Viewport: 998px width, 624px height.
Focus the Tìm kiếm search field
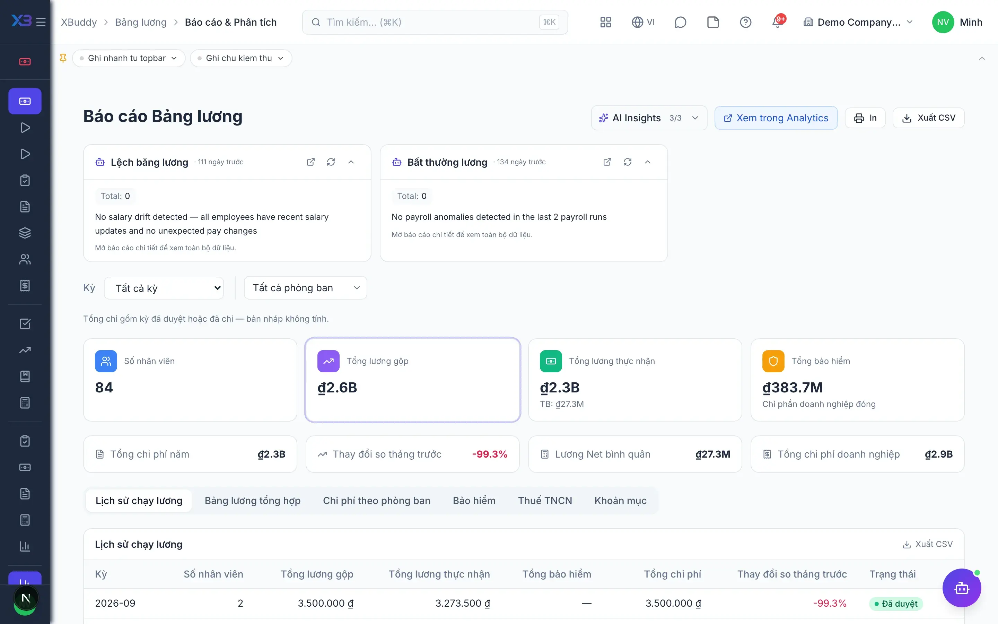(435, 22)
